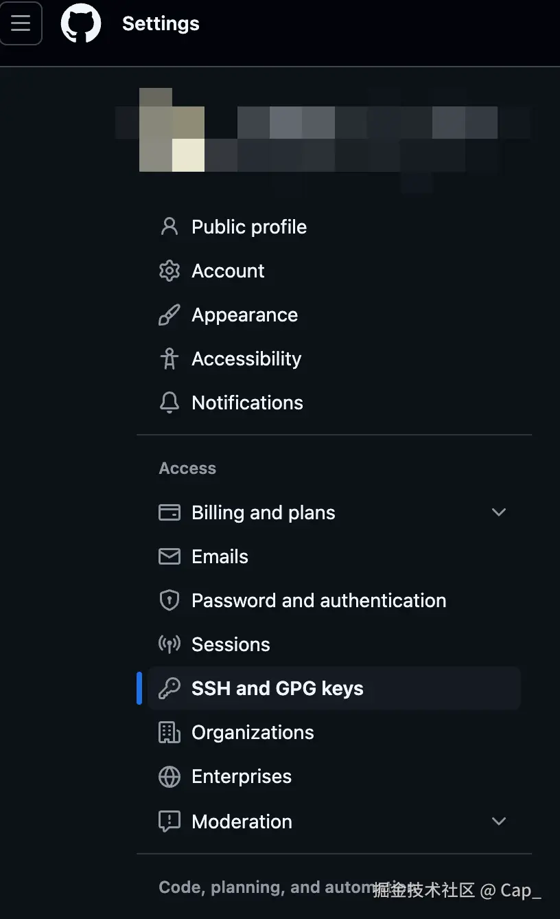Open Password and authentication link

coord(318,600)
